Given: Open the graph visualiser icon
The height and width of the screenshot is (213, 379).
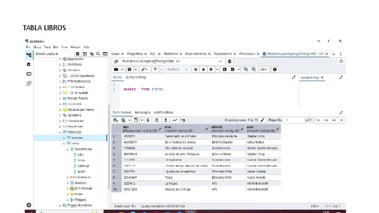Looking at the screenshot, I should [175, 120].
